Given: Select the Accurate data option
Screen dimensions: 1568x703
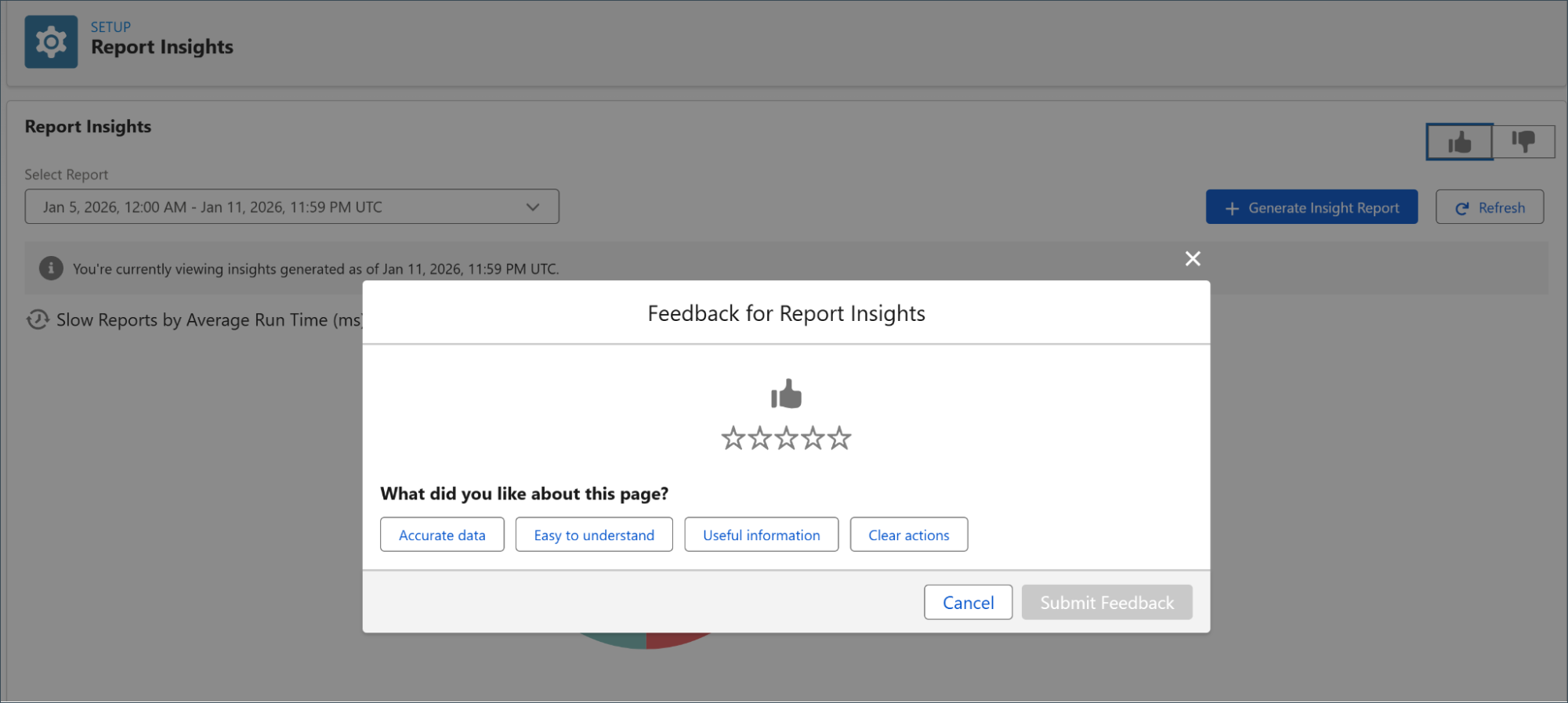Looking at the screenshot, I should tap(442, 535).
